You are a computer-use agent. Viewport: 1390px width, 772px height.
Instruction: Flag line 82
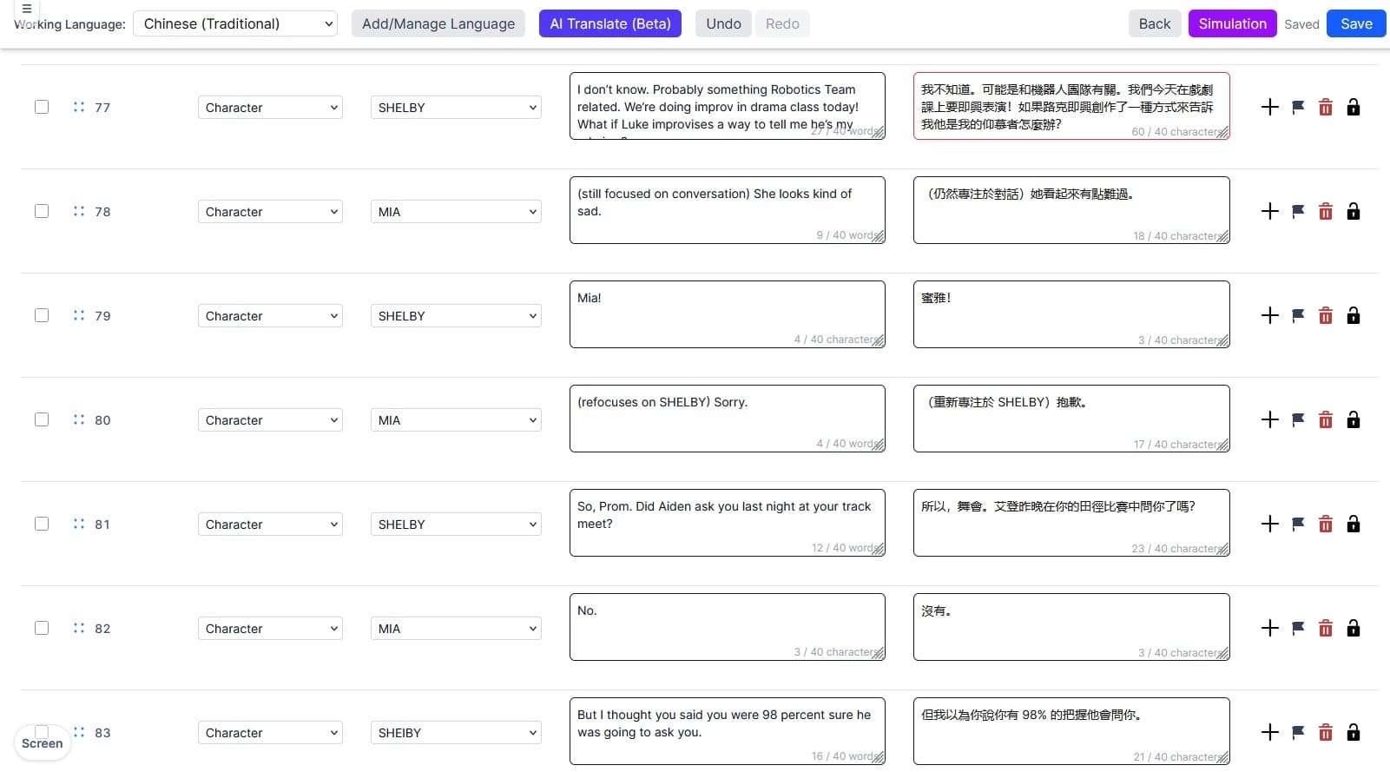coord(1298,628)
